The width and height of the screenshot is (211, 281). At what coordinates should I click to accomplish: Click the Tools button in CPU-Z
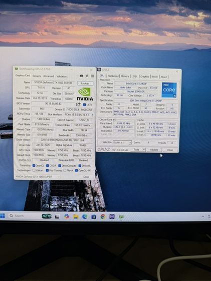(x=136, y=149)
